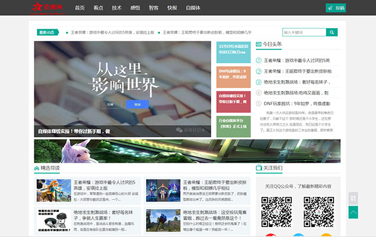
Task: Open PUBG game screenshot article thumbnail
Action: [x=164, y=221]
